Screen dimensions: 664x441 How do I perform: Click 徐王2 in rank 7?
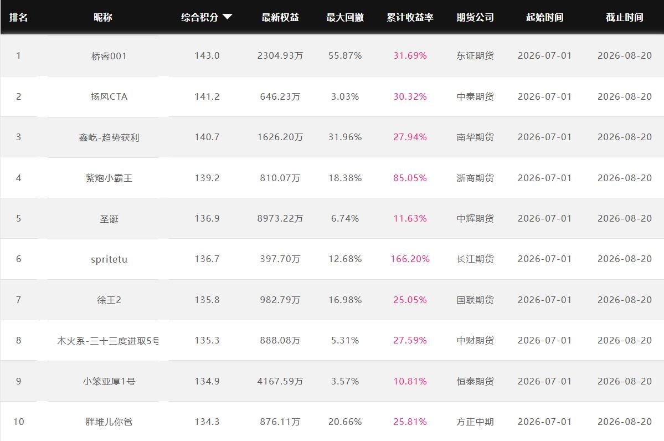[x=109, y=300]
